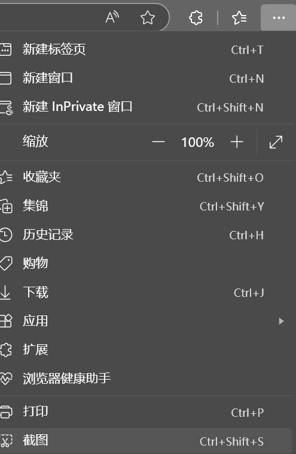Decrease zoom with the minus button
This screenshot has height=454, width=296.
[x=158, y=142]
